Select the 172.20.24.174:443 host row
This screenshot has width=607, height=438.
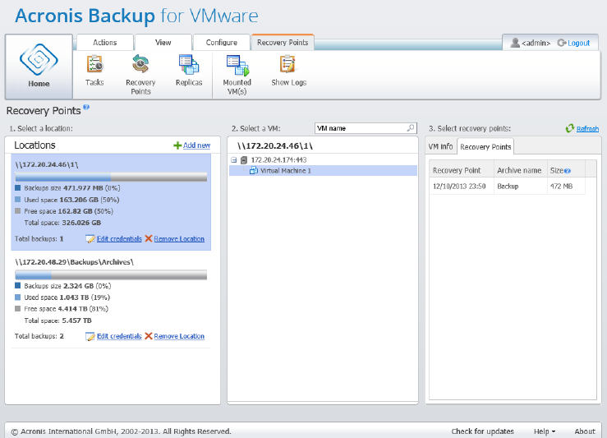point(278,159)
